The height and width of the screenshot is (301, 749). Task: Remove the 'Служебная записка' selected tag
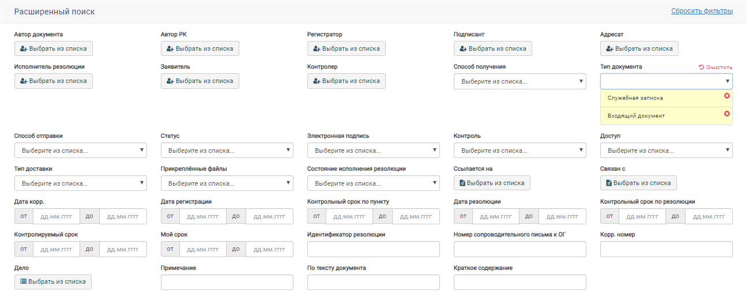click(x=727, y=96)
